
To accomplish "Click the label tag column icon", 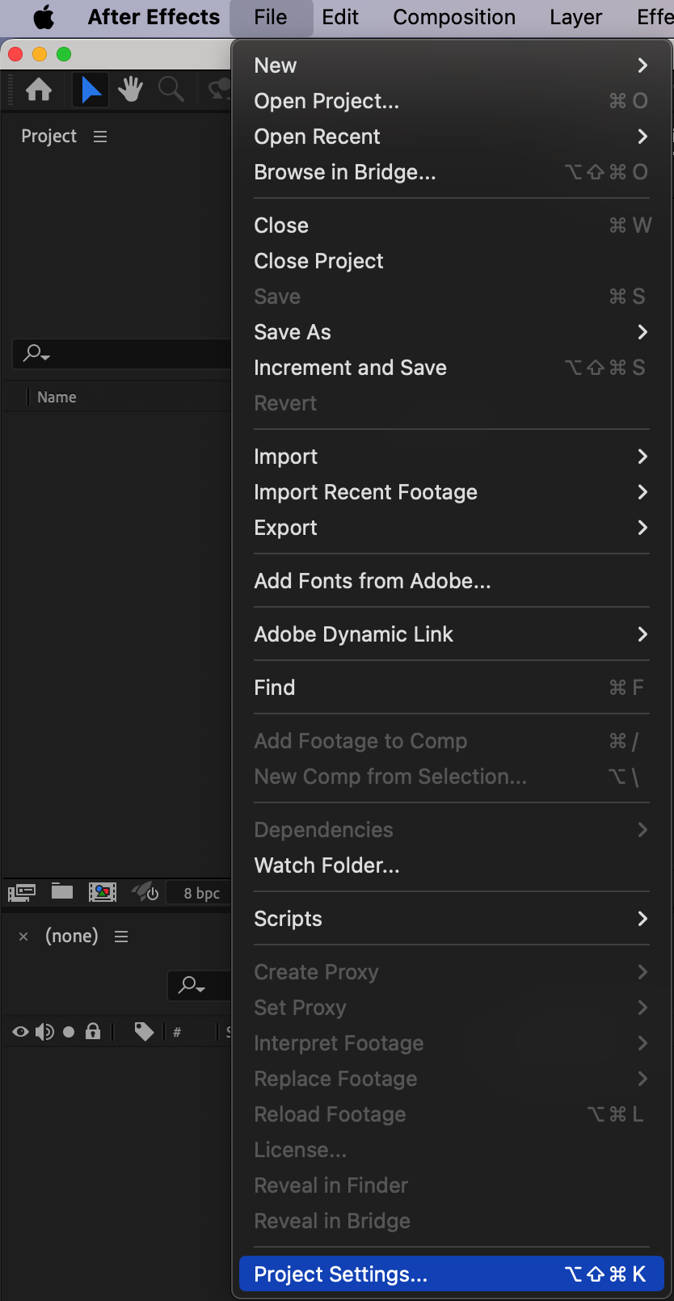I will (144, 1031).
